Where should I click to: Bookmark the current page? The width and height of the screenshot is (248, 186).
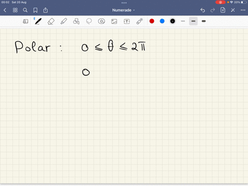click(35, 10)
